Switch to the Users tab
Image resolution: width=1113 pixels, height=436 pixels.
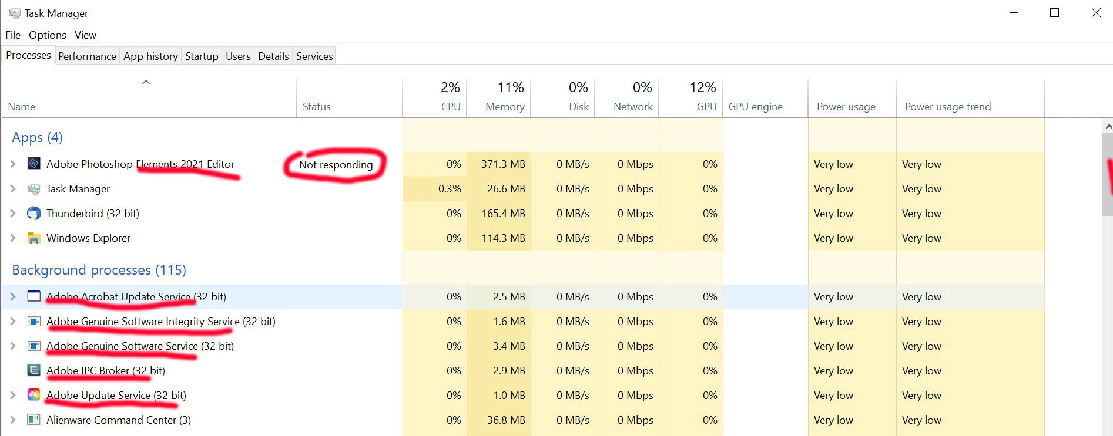click(x=238, y=56)
